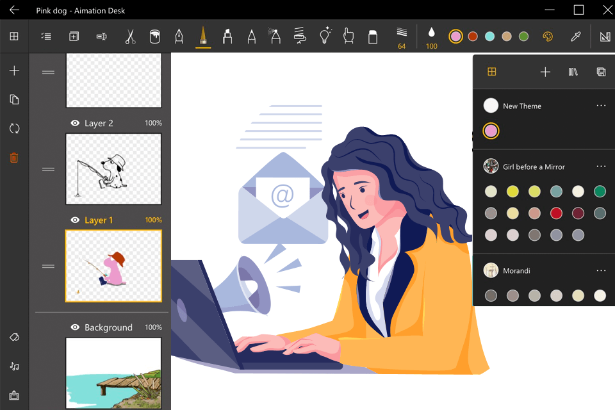
Task: Pick the tan color in toolbar
Action: click(x=507, y=37)
